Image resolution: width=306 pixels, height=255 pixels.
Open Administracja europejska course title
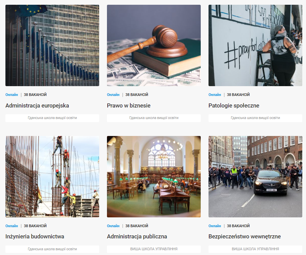37,105
